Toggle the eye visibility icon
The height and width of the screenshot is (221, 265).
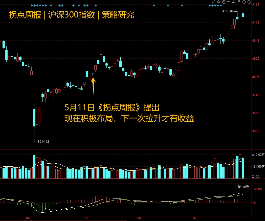tap(219, 2)
